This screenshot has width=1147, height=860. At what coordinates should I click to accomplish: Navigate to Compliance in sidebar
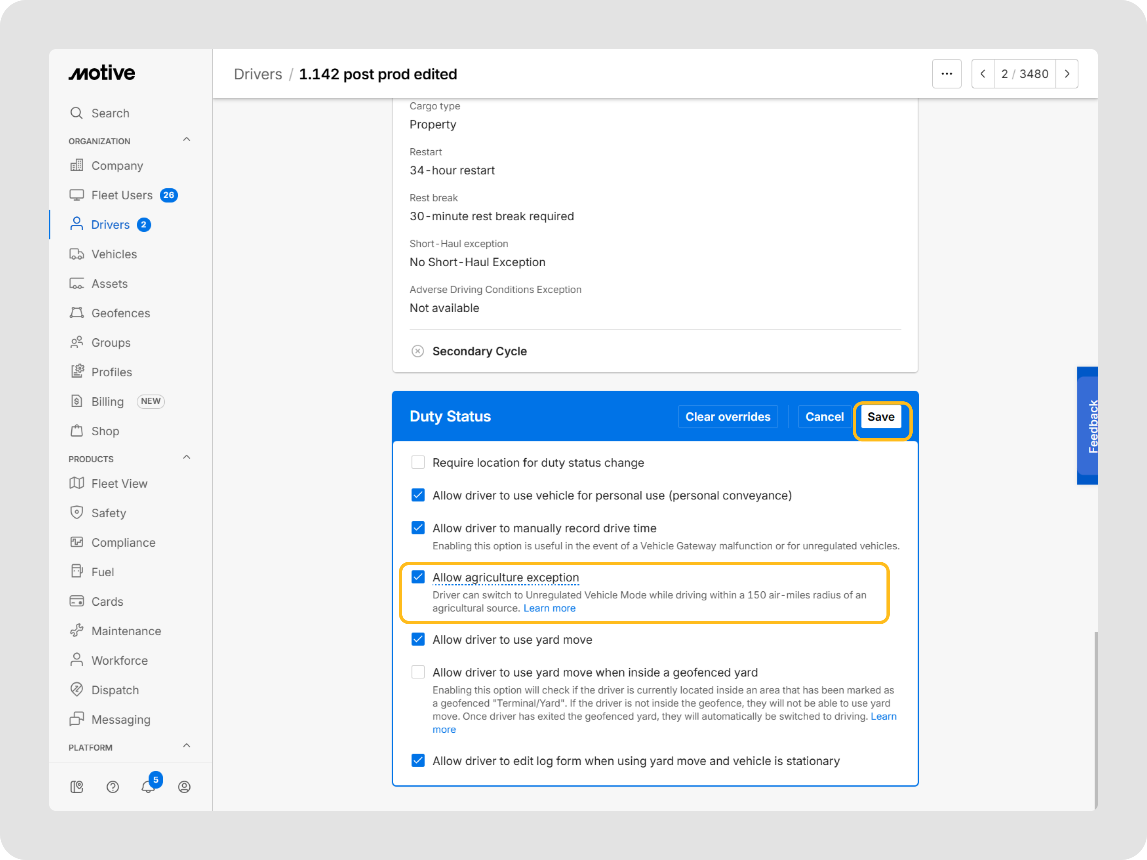(123, 542)
